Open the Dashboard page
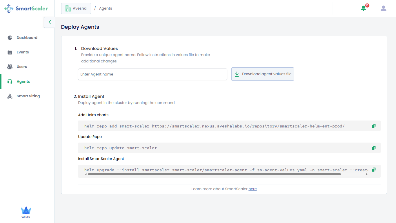 click(x=27, y=38)
